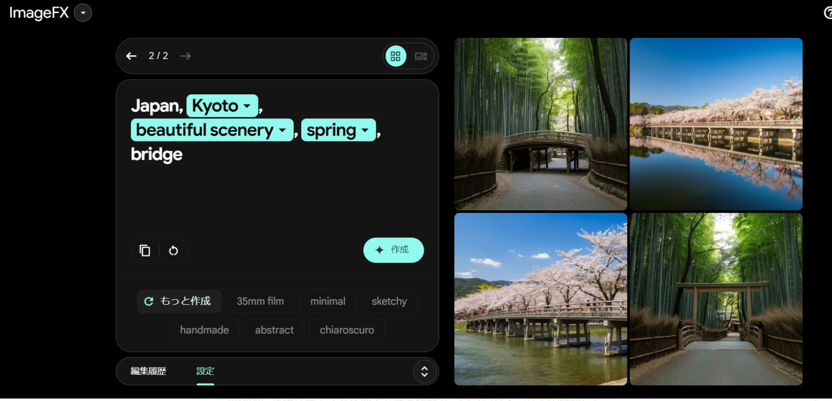Click the 作成 generate button

click(x=393, y=250)
